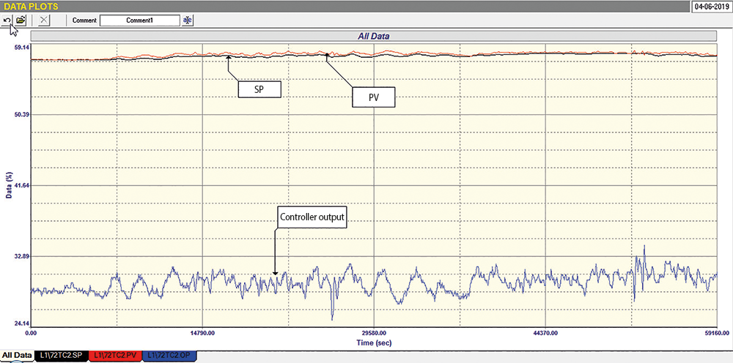Screen dimensions: 733x363
Task: Click the 41.64 y-axis value
Action: (x=21, y=185)
